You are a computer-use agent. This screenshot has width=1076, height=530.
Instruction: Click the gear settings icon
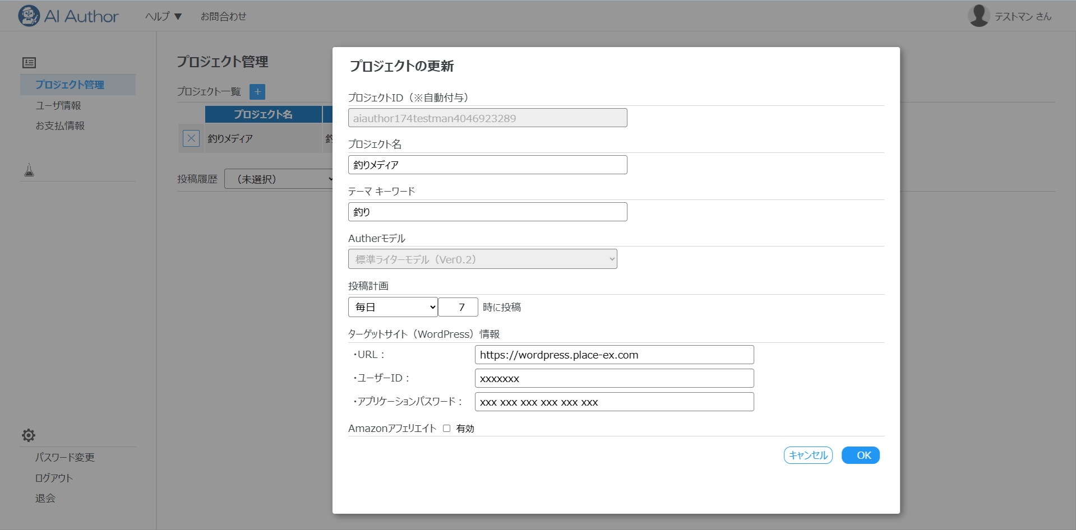[x=29, y=435]
